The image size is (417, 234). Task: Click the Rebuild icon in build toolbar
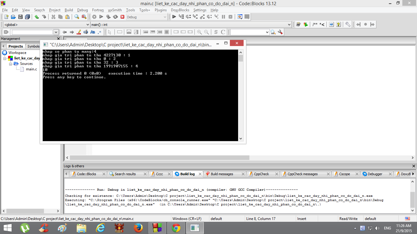click(x=115, y=17)
